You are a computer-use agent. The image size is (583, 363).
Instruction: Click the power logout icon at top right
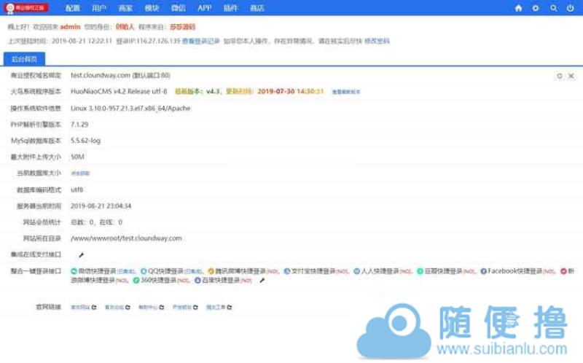tap(571, 8)
